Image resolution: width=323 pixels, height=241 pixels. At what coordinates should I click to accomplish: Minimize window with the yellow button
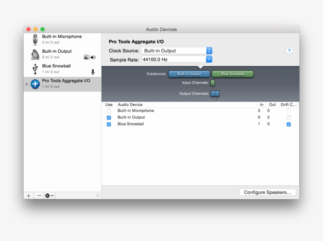[x=35, y=29]
